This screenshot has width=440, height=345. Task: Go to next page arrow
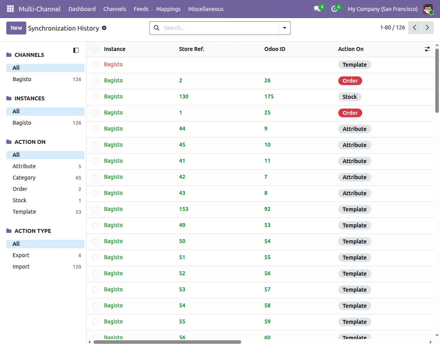[427, 28]
